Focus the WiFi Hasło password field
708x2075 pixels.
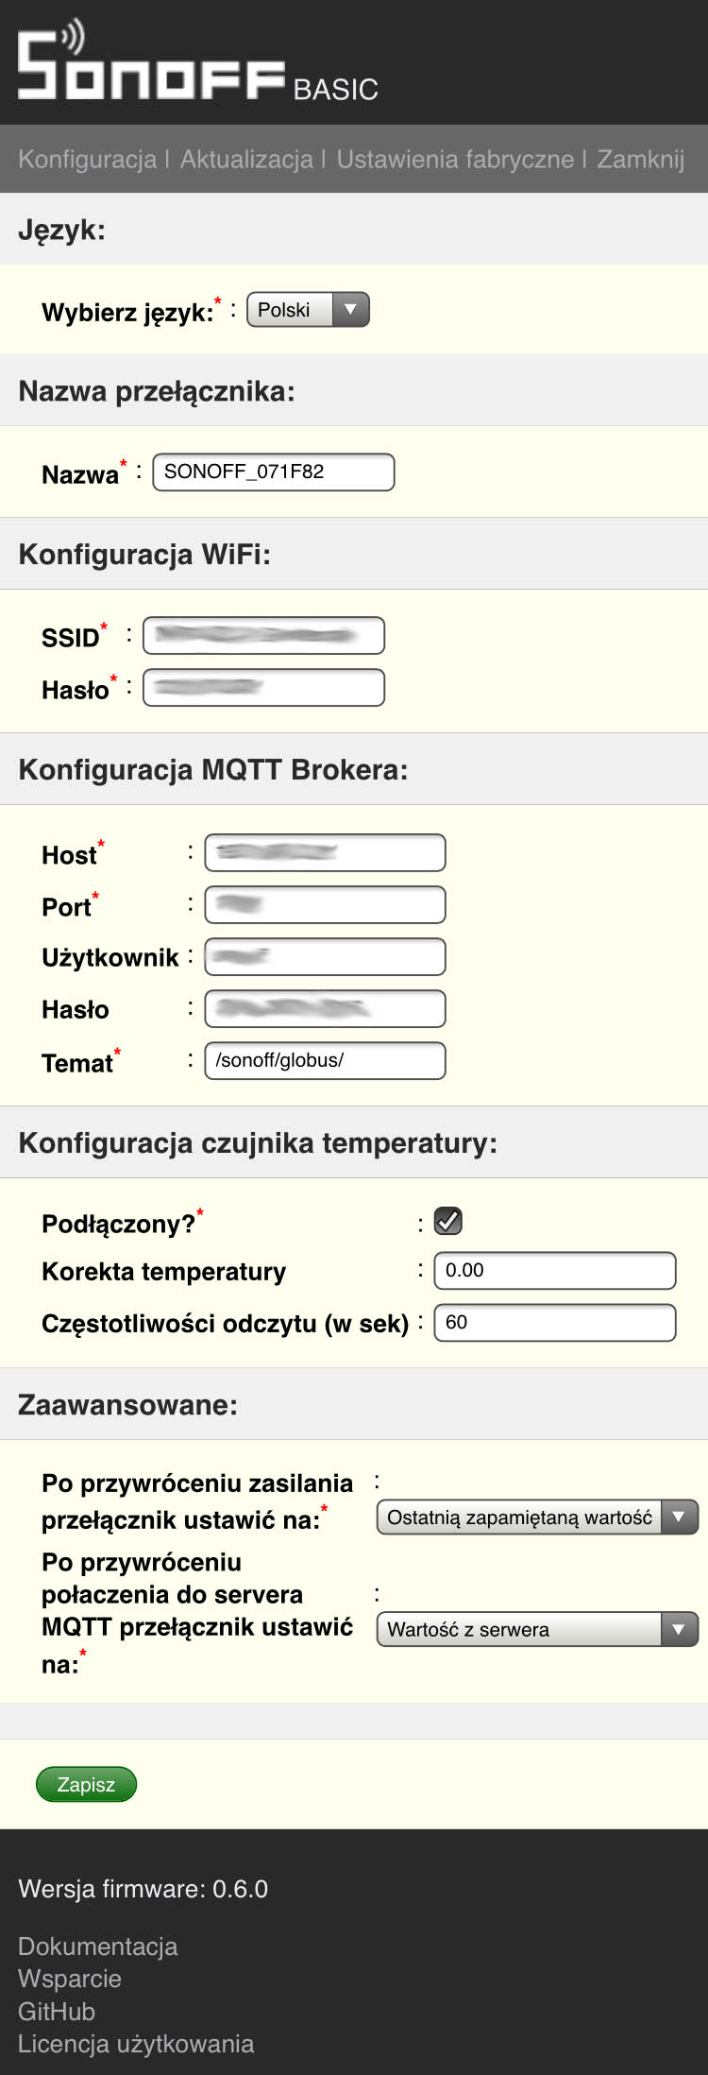point(263,688)
